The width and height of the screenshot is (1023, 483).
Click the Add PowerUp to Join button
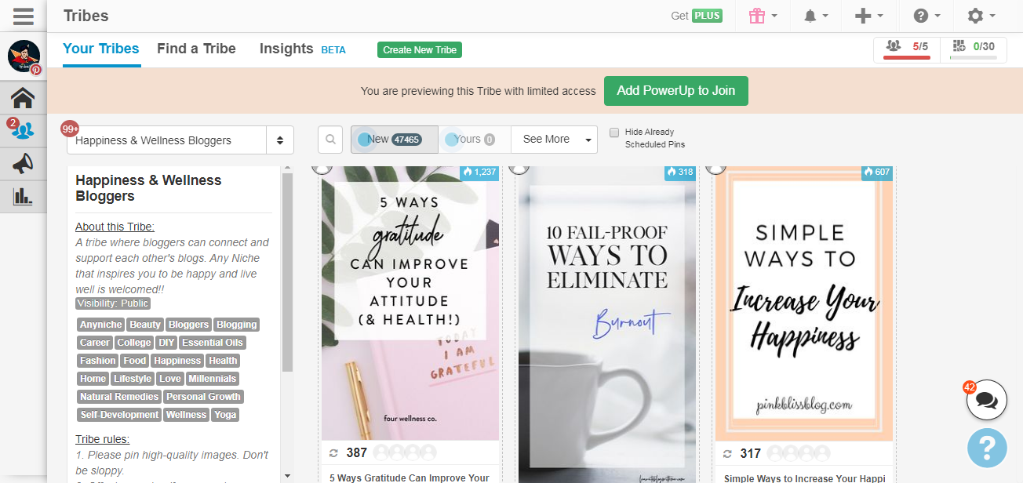tap(675, 91)
